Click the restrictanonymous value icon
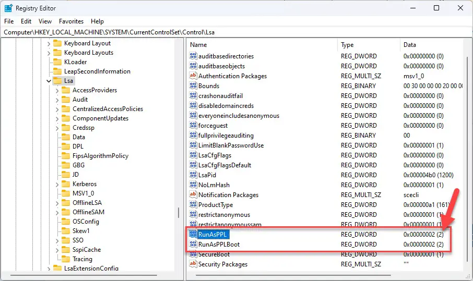473x281 pixels. click(x=193, y=214)
